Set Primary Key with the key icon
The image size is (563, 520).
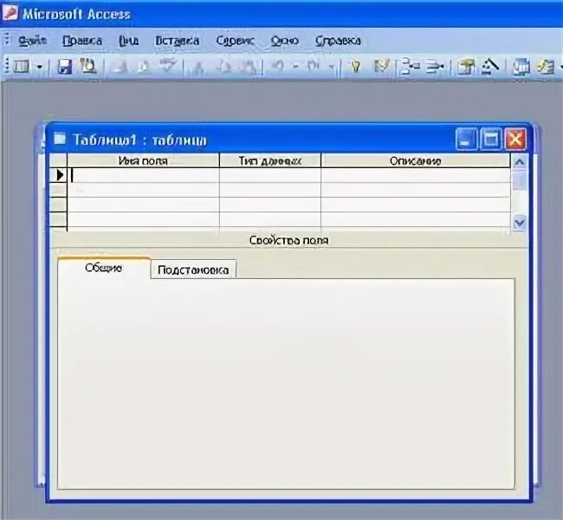click(x=355, y=67)
